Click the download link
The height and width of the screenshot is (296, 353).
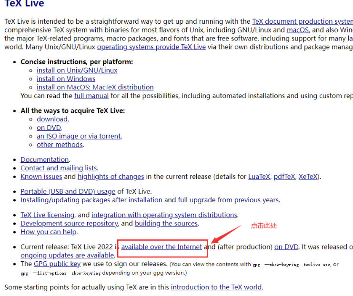point(52,119)
